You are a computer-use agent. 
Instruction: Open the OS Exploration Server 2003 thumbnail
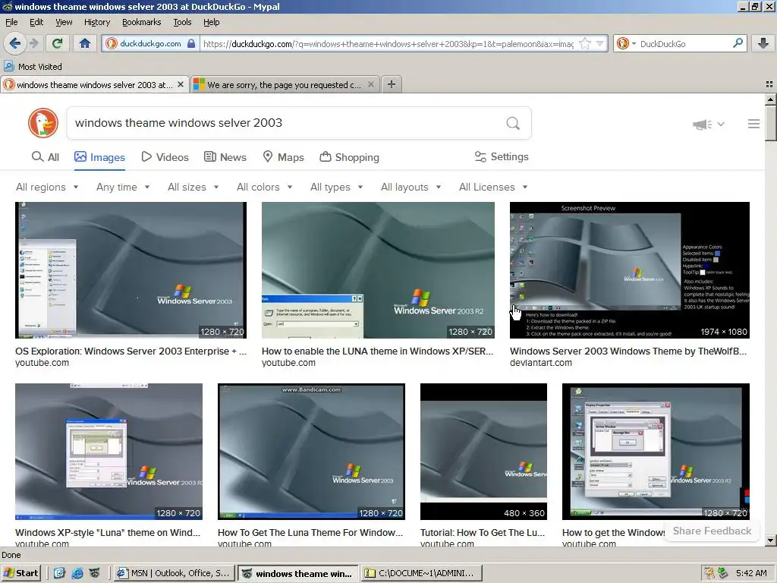click(131, 270)
